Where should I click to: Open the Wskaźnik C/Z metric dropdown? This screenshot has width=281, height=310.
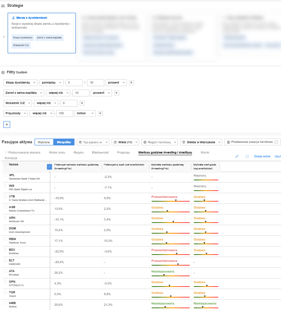click(x=17, y=103)
